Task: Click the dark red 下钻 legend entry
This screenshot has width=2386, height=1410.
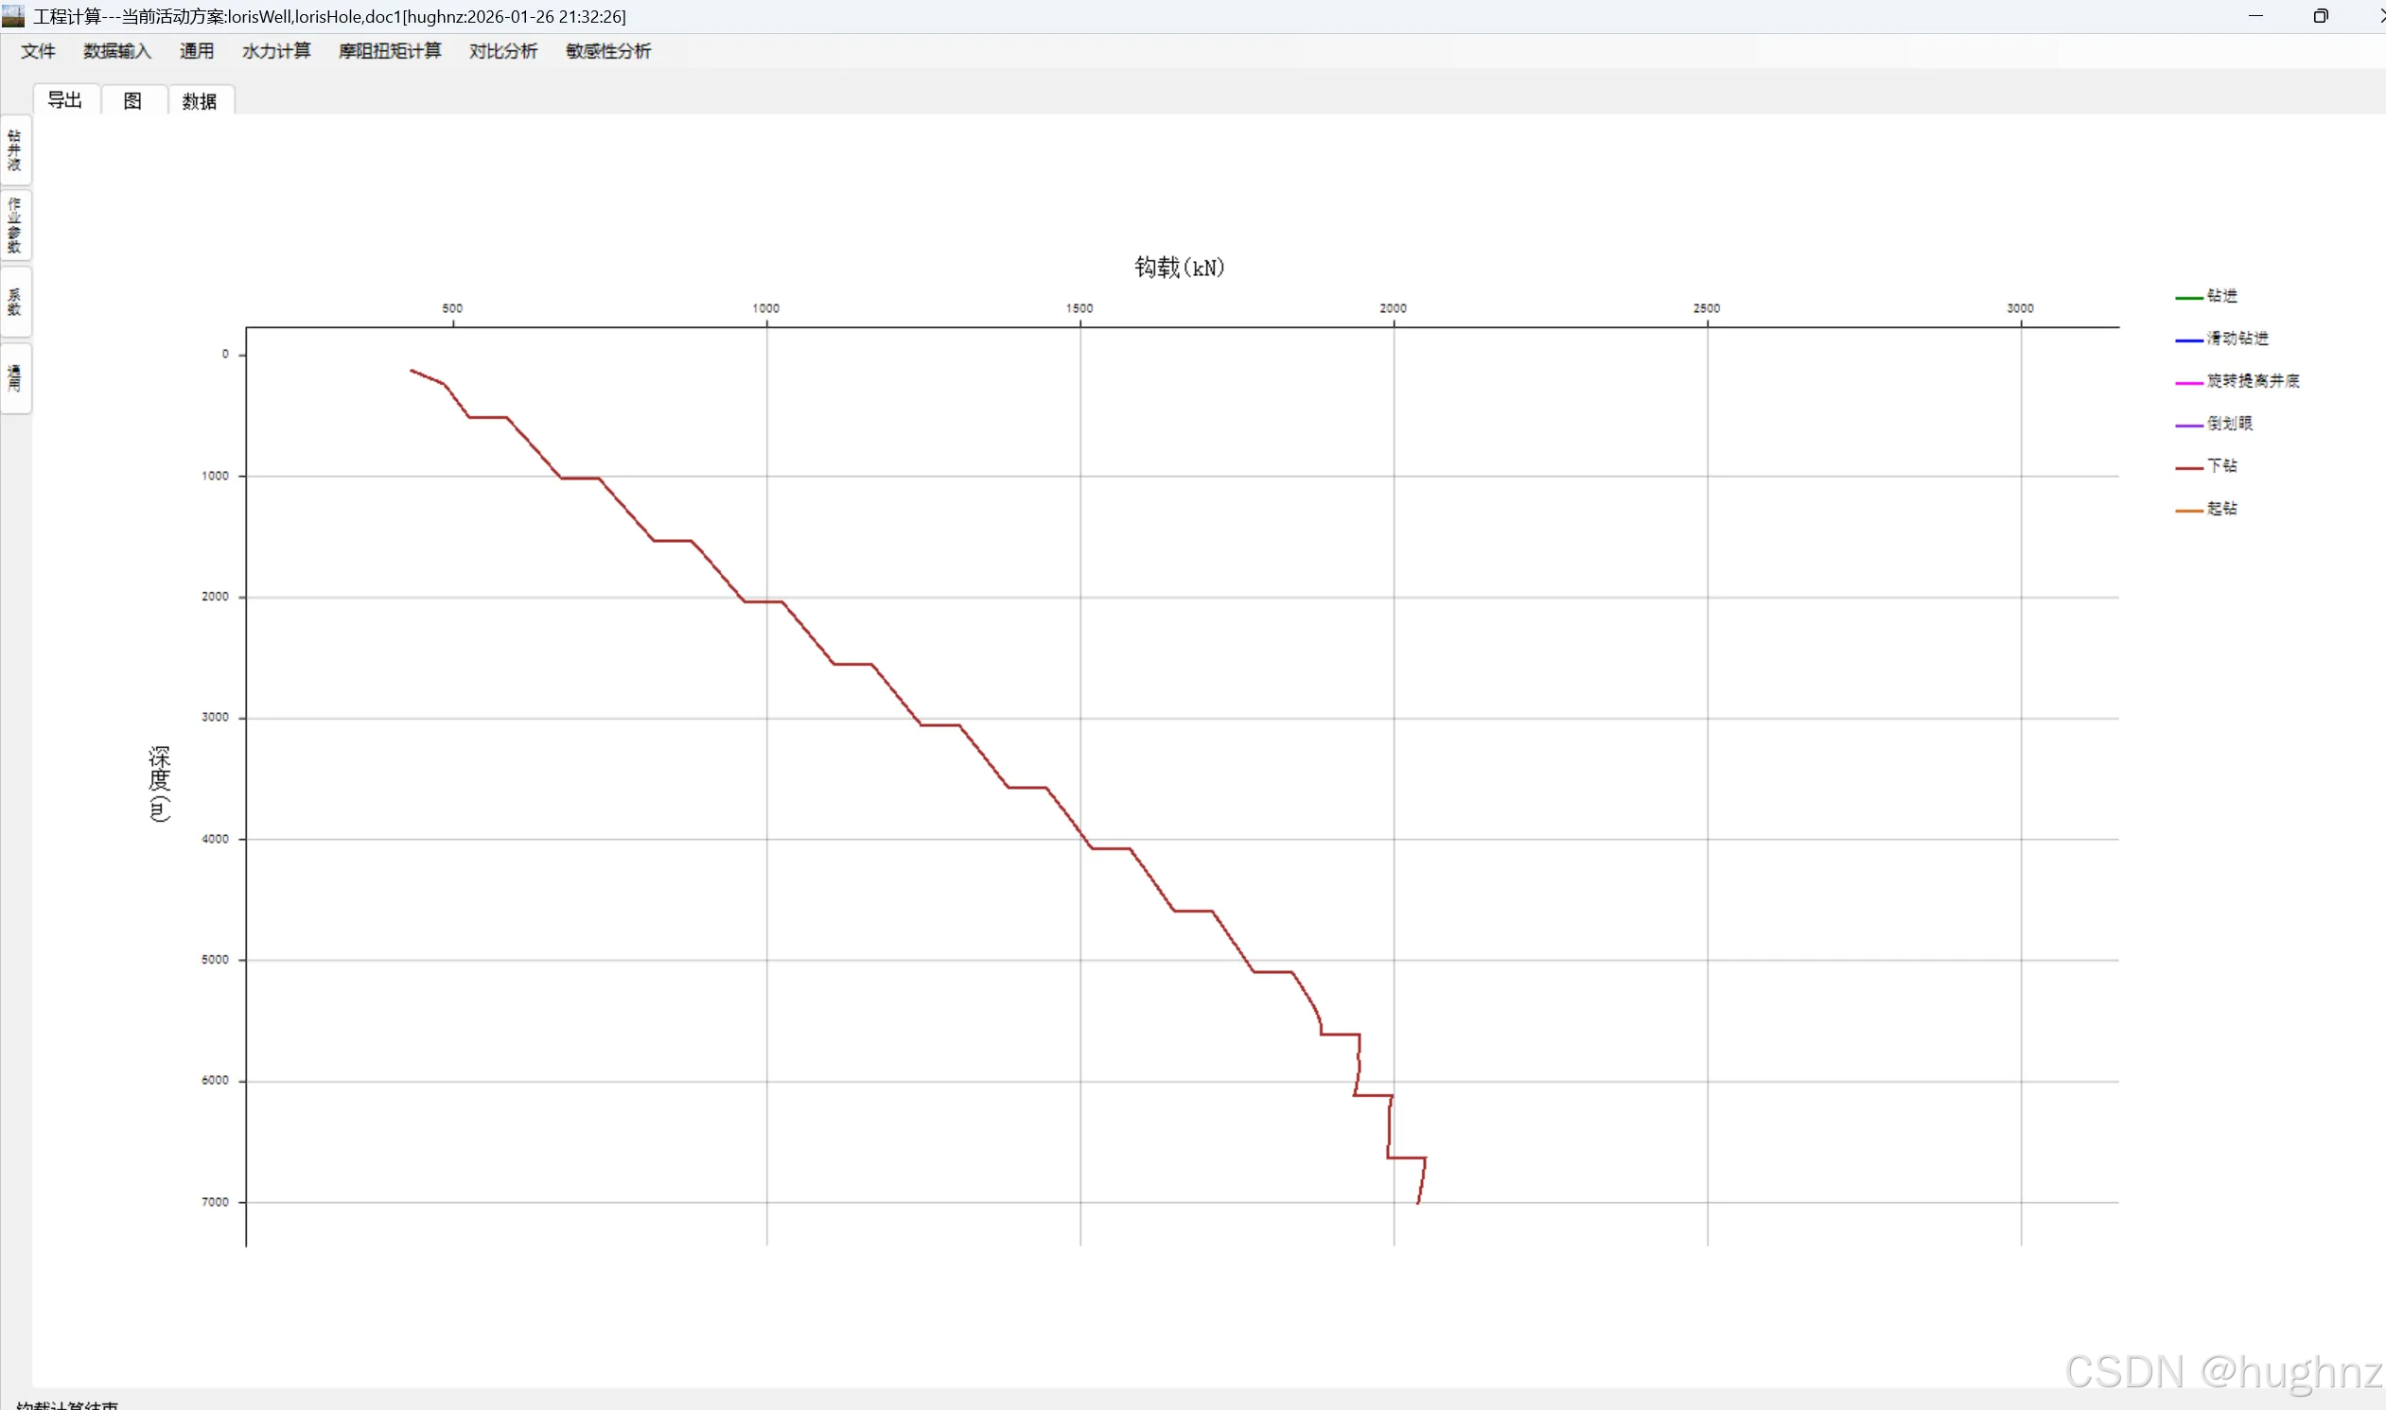Action: [x=2220, y=466]
